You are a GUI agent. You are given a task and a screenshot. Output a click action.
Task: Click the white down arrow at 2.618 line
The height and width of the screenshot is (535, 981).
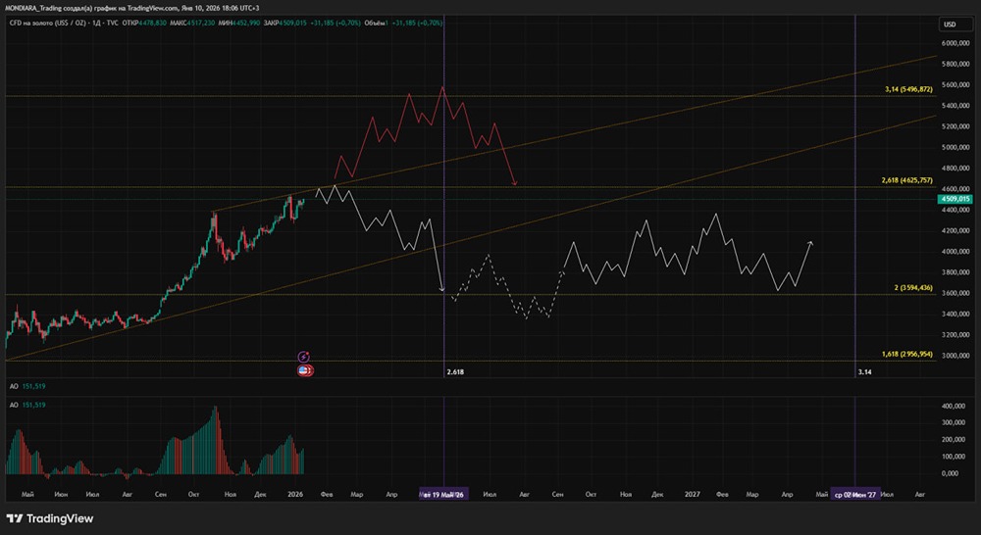442,289
